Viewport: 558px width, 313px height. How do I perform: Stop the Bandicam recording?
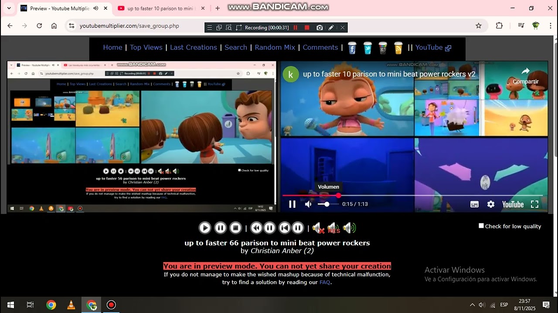(x=307, y=27)
